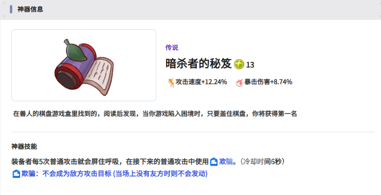This screenshot has height=195, width=381.
Task: Click the skill description starting 装备者每5次
Action: pos(149,161)
